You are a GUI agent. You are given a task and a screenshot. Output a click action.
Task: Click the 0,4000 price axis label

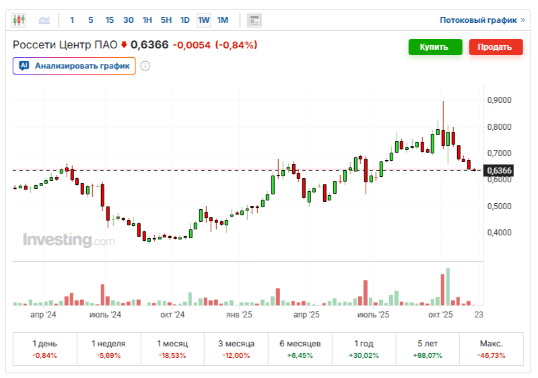(x=499, y=233)
